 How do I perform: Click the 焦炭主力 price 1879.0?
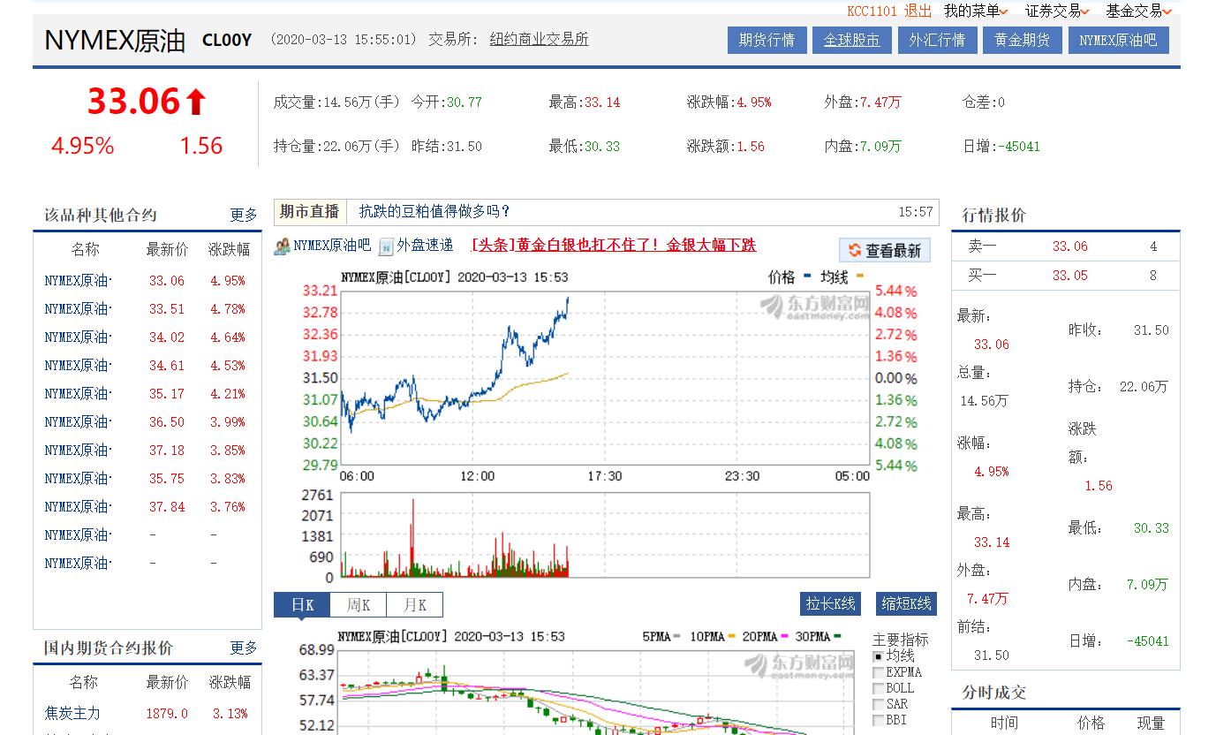(x=167, y=713)
